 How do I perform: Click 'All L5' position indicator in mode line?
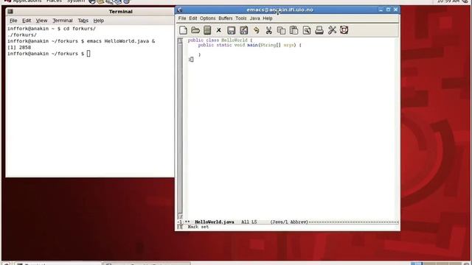(x=249, y=222)
